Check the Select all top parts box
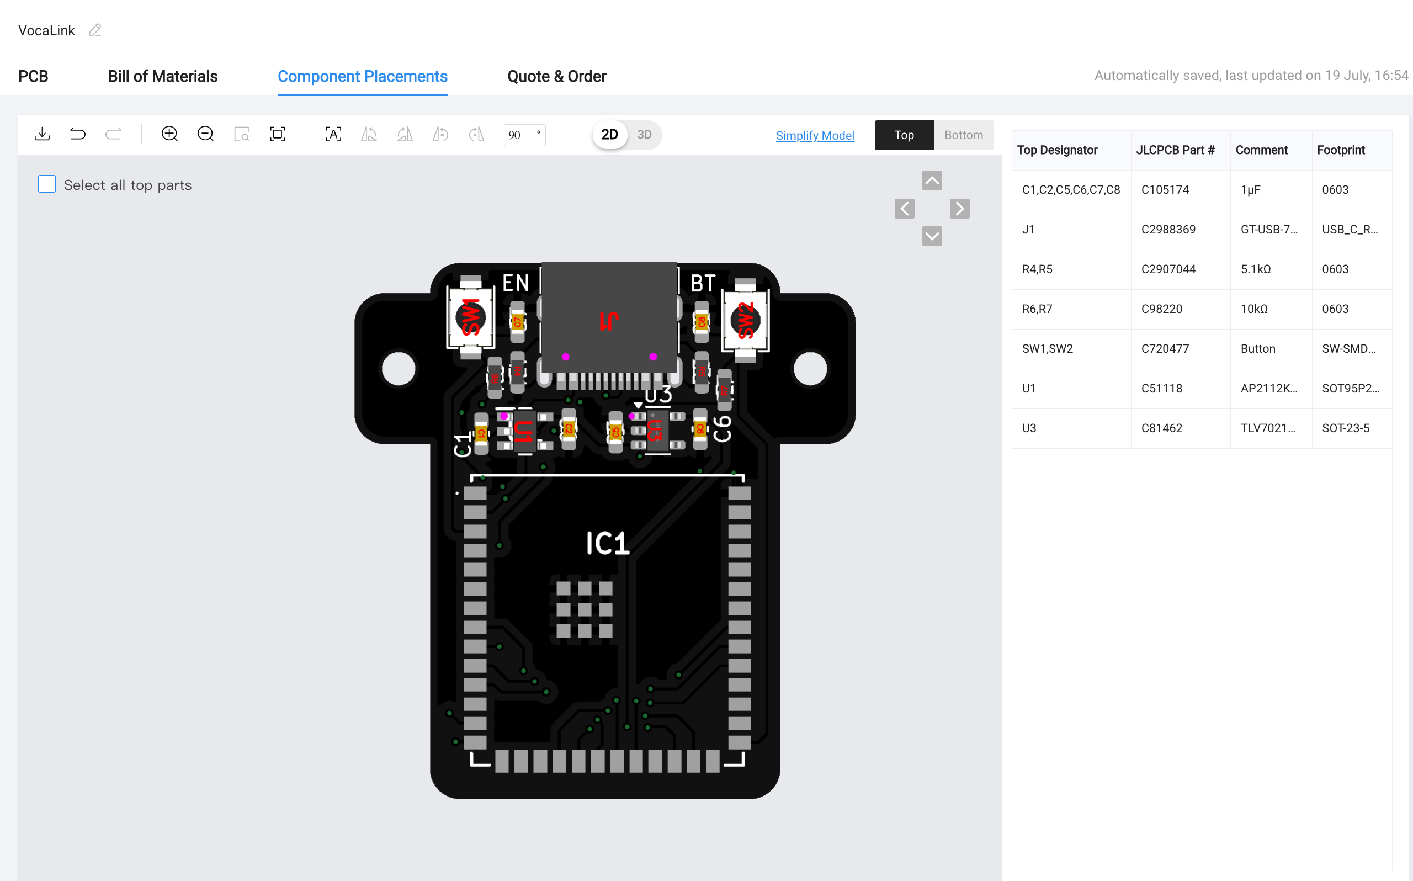The height and width of the screenshot is (881, 1413). [46, 184]
